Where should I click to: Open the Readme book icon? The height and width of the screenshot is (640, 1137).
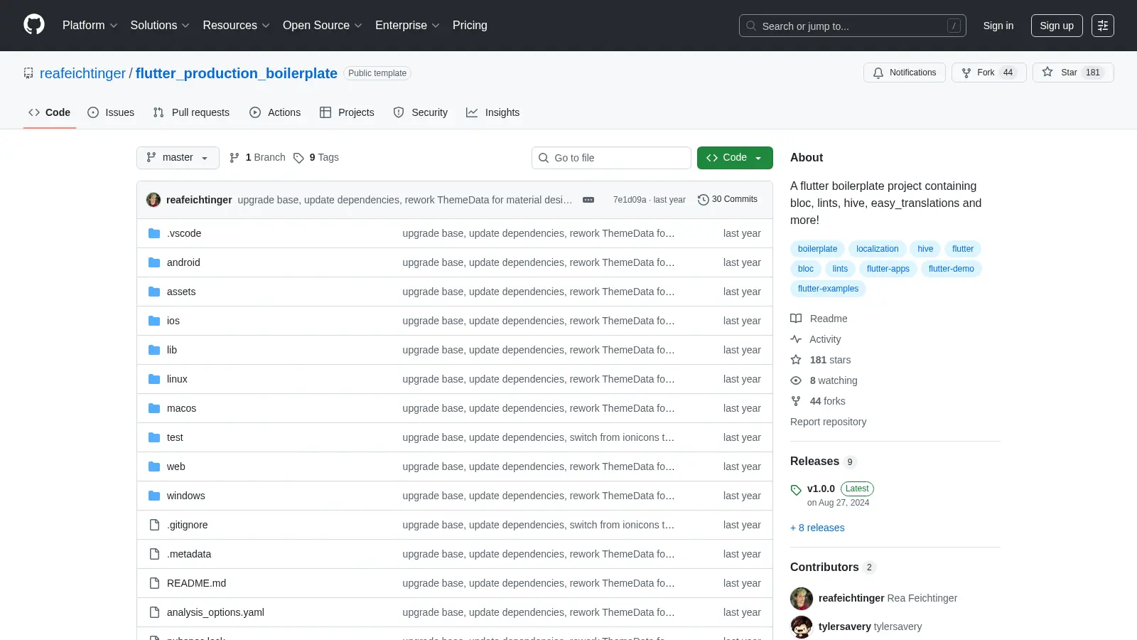(x=796, y=319)
